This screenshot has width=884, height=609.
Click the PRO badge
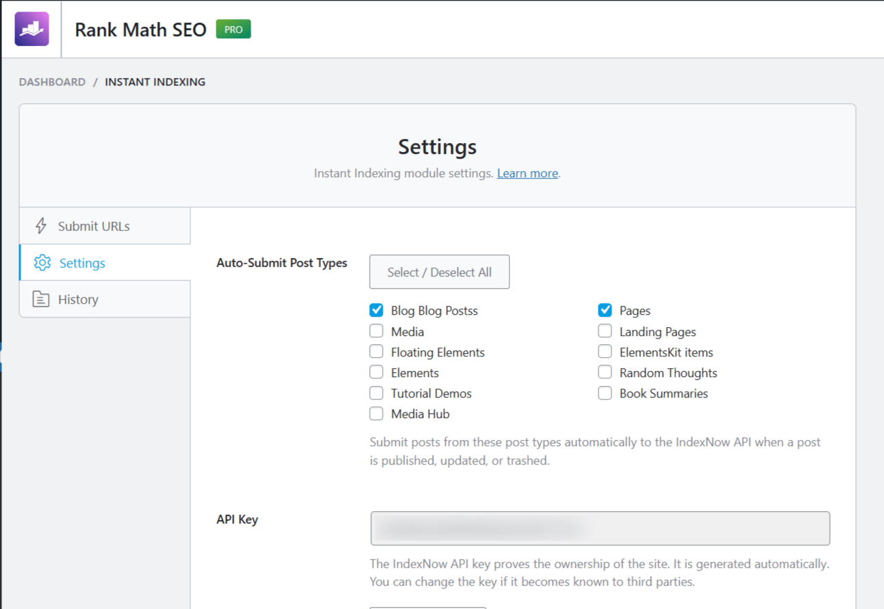[x=233, y=29]
